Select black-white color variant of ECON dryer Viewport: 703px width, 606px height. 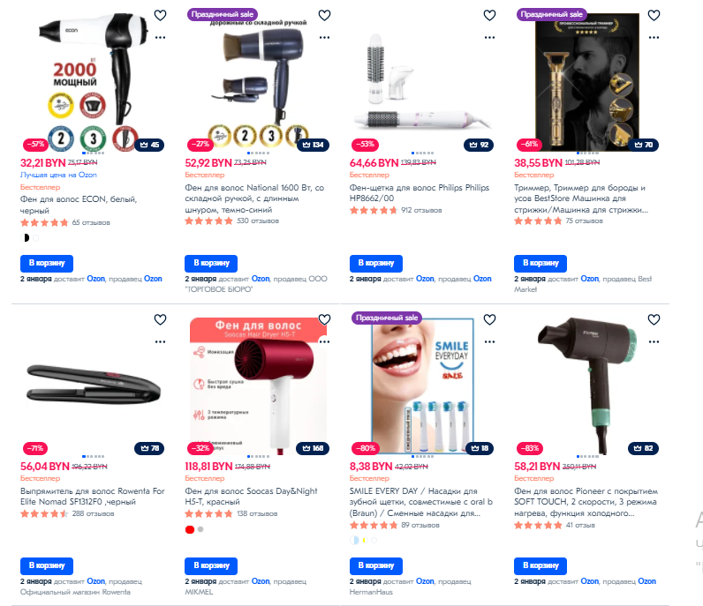point(25,238)
